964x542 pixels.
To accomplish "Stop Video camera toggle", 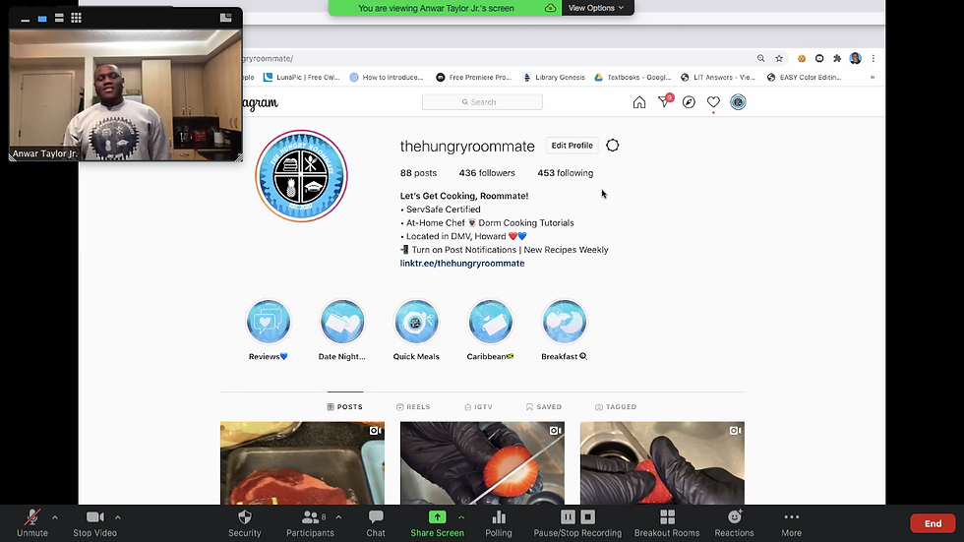I will 94,523.
